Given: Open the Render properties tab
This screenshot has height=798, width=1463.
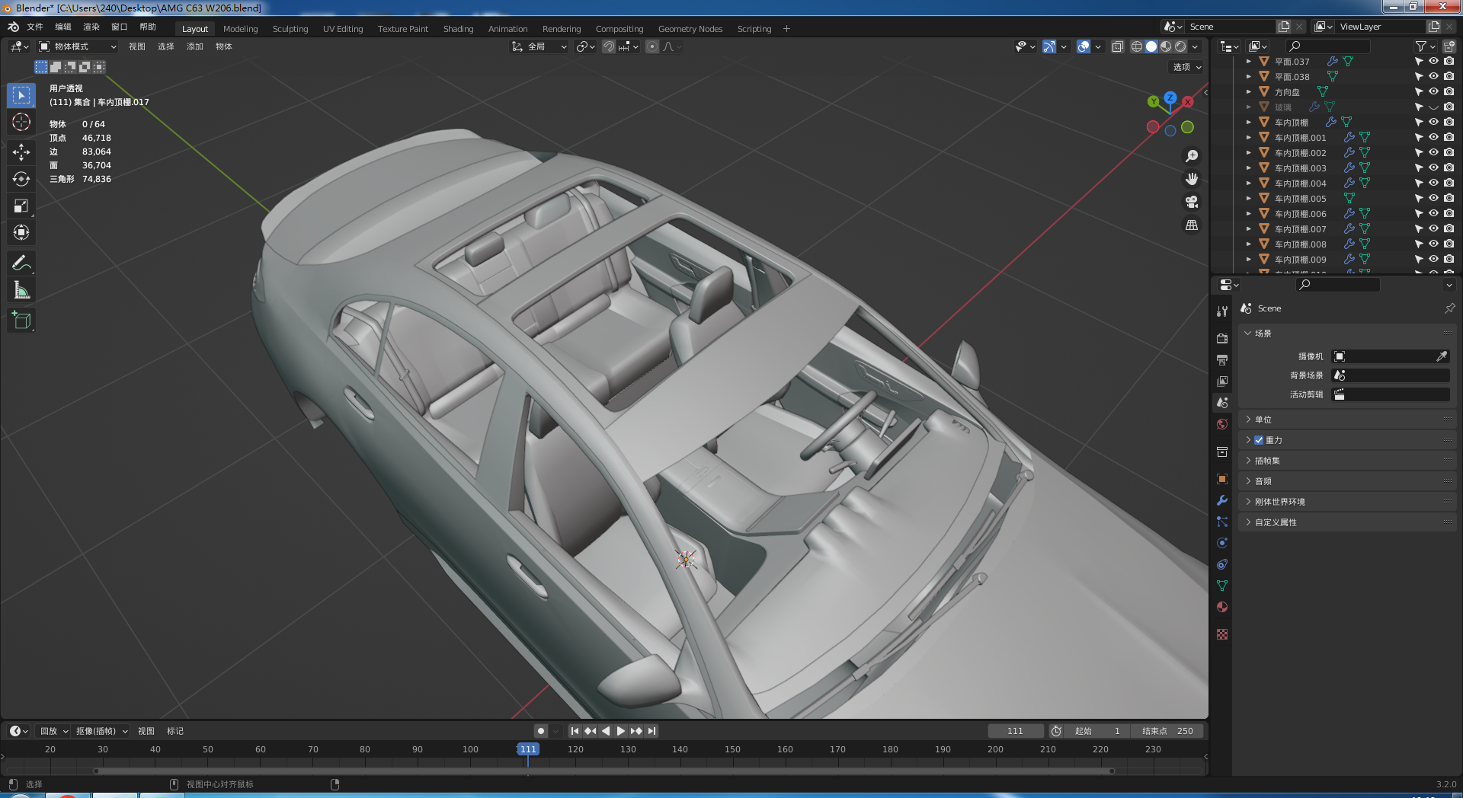Looking at the screenshot, I should click(1222, 338).
